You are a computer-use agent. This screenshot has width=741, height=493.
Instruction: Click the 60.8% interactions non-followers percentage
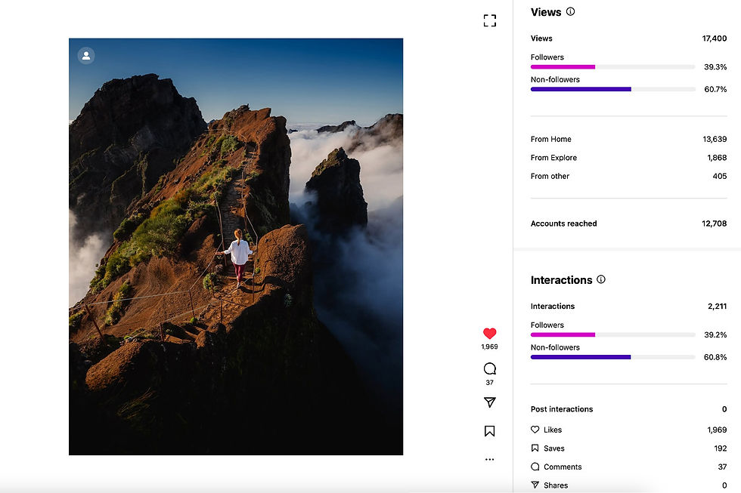(715, 357)
